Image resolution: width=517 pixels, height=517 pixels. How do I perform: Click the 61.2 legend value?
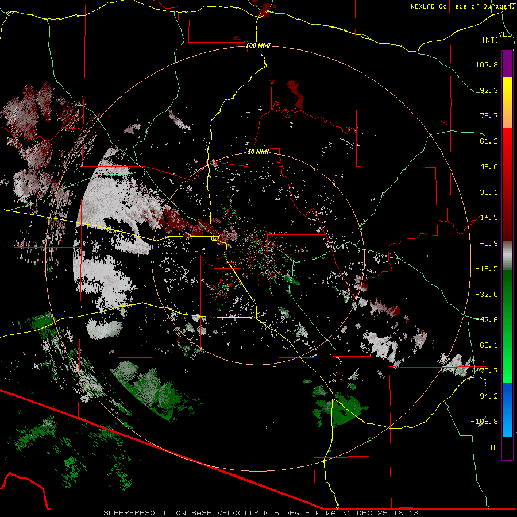[489, 141]
